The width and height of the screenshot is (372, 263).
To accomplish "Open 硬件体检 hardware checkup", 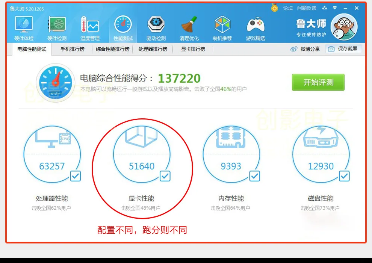I will coord(24,29).
